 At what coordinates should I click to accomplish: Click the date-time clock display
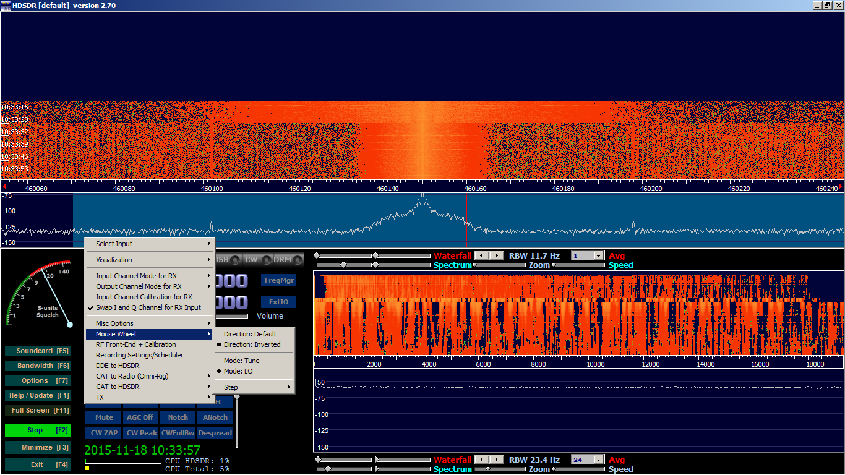[142, 450]
